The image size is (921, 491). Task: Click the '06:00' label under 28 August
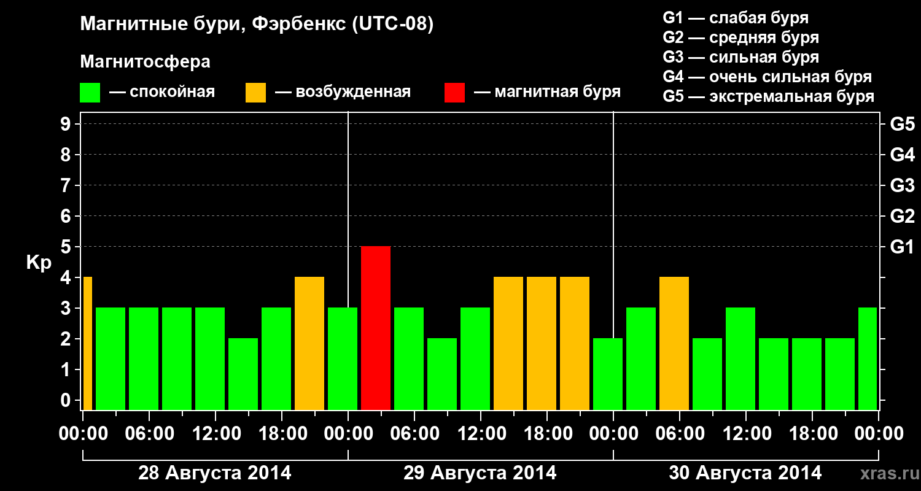coord(149,434)
